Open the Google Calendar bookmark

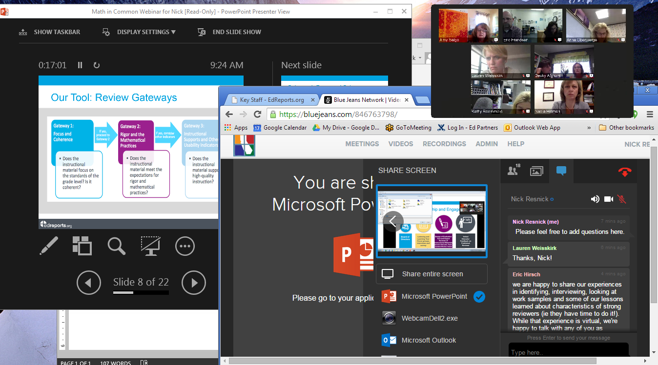[280, 128]
